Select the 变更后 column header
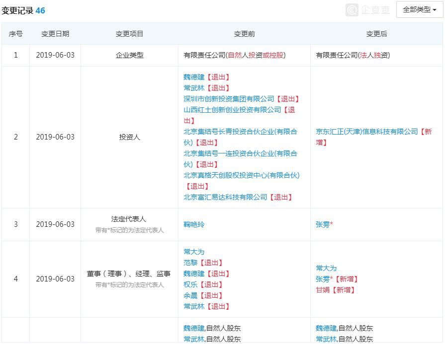 [376, 34]
